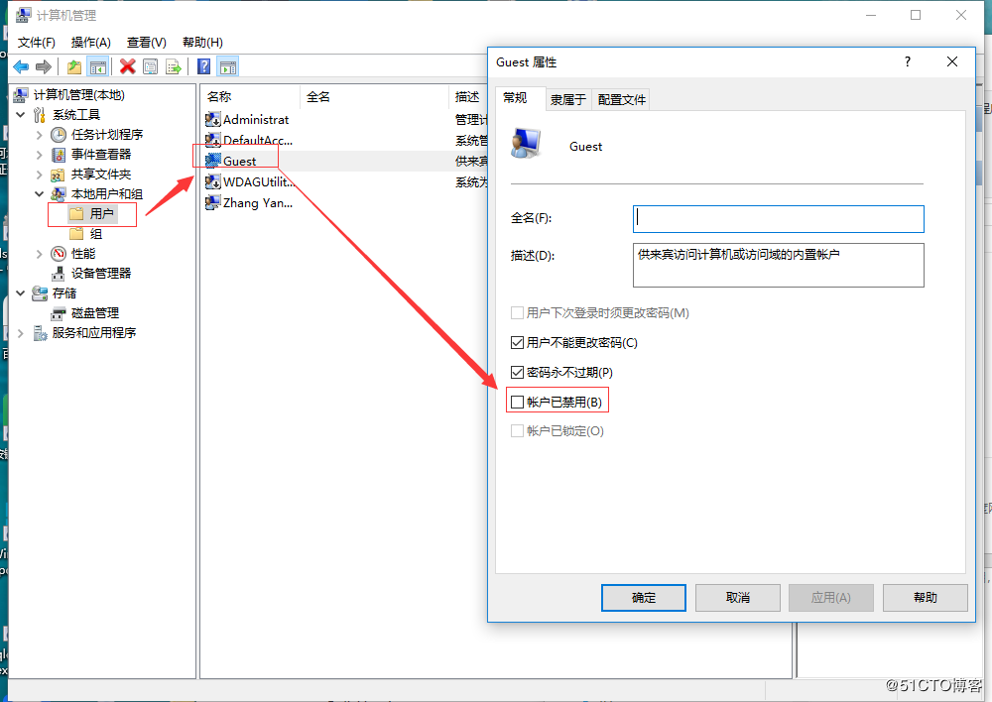Click the 磁盘管理 icon
This screenshot has height=702, width=992.
pos(59,313)
